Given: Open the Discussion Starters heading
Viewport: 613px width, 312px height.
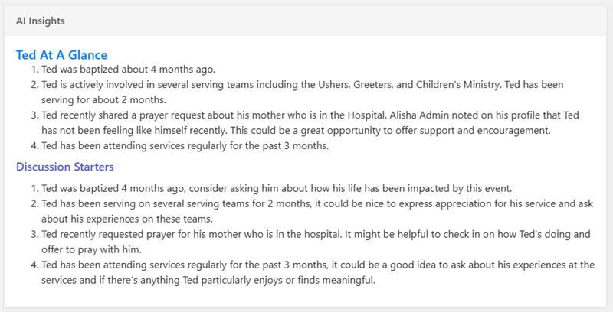Looking at the screenshot, I should click(65, 167).
